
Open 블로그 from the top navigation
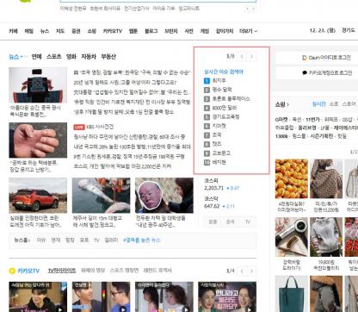coord(151,31)
